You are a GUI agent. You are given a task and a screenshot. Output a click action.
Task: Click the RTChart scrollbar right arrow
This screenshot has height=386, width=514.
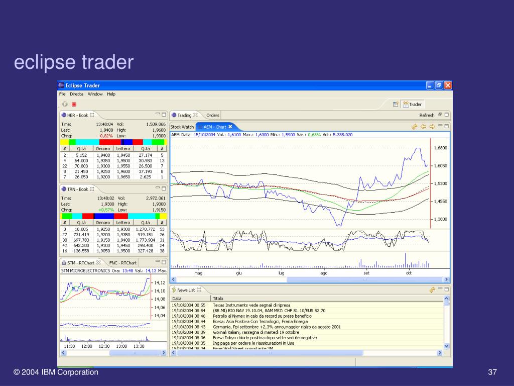pyautogui.click(x=164, y=352)
